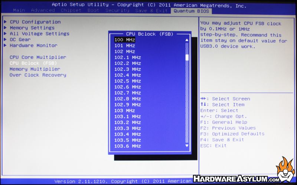Screen dimensions: 297x185
Task: Select CPU Core Multiplier option
Action: (38, 57)
